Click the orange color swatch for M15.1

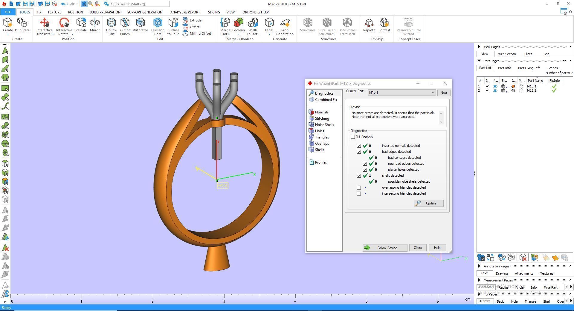(513, 87)
